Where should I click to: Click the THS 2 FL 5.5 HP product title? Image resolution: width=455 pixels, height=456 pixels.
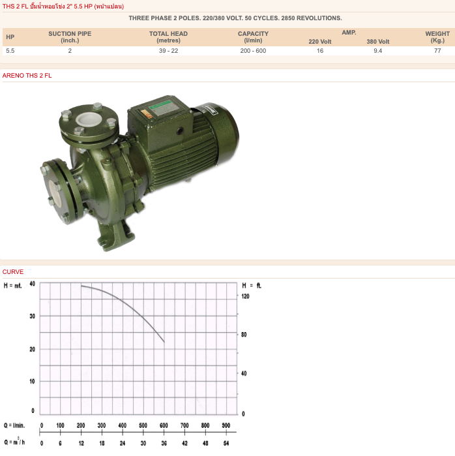click(x=63, y=6)
